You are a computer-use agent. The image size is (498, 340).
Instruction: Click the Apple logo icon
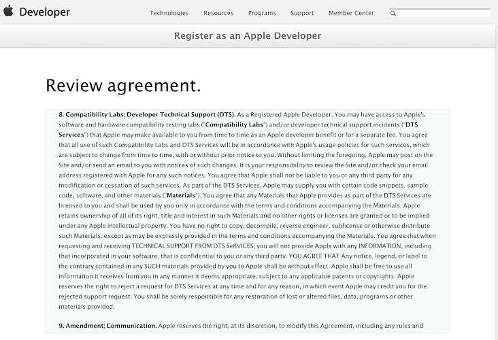pos(9,11)
